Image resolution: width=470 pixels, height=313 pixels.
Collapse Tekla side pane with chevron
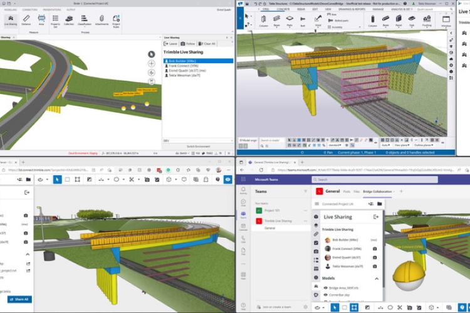pos(451,33)
